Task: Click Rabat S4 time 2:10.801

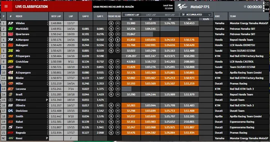Action: (189, 122)
